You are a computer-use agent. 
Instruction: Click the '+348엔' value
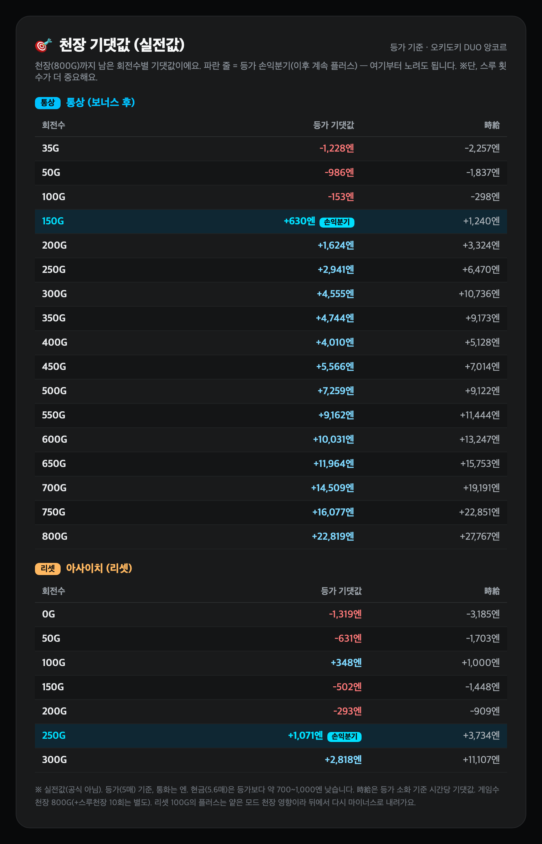coord(346,663)
